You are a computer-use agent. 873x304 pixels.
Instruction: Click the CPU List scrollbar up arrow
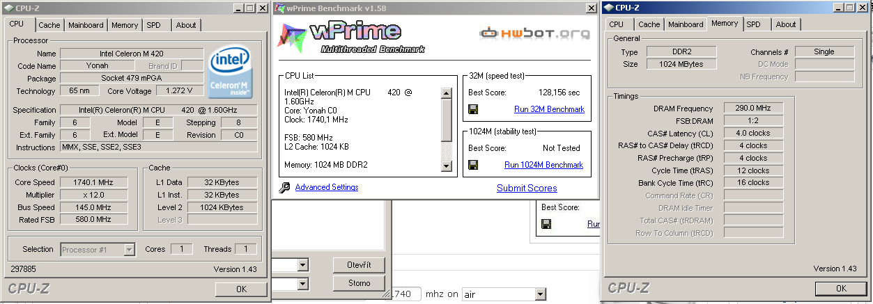coord(446,93)
